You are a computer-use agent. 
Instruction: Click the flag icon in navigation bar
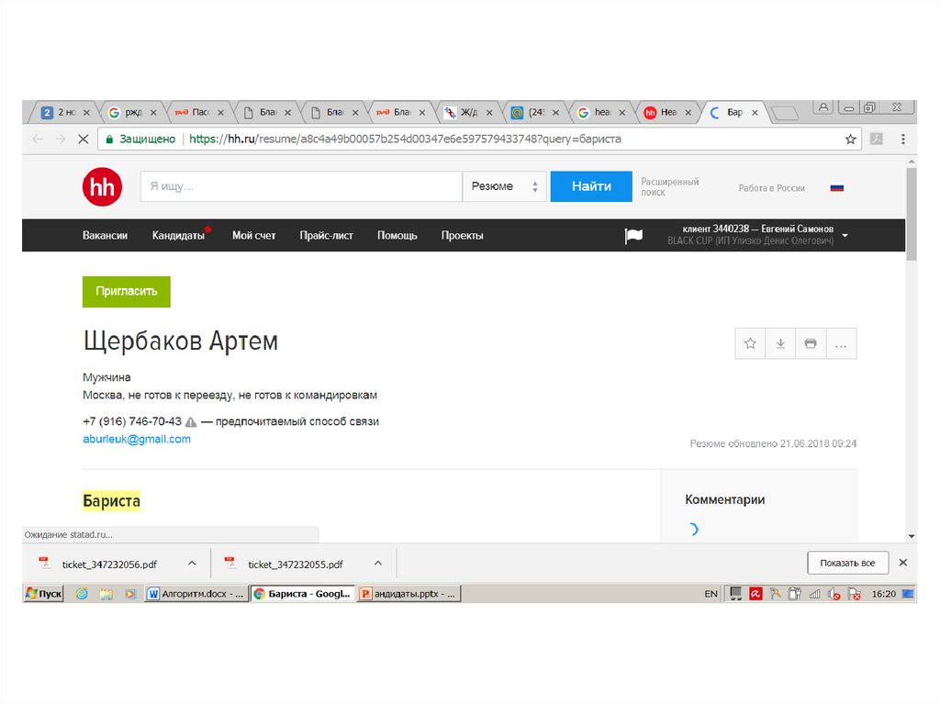[633, 236]
